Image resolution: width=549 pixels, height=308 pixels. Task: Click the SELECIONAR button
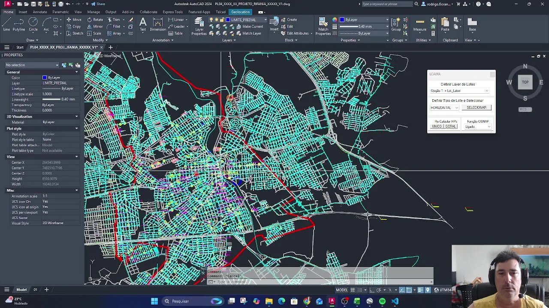[x=476, y=108]
